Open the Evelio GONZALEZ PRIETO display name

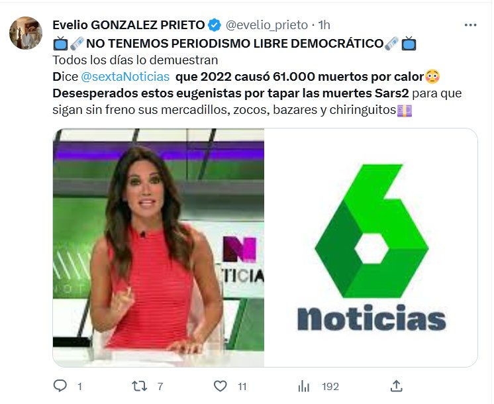(x=128, y=25)
